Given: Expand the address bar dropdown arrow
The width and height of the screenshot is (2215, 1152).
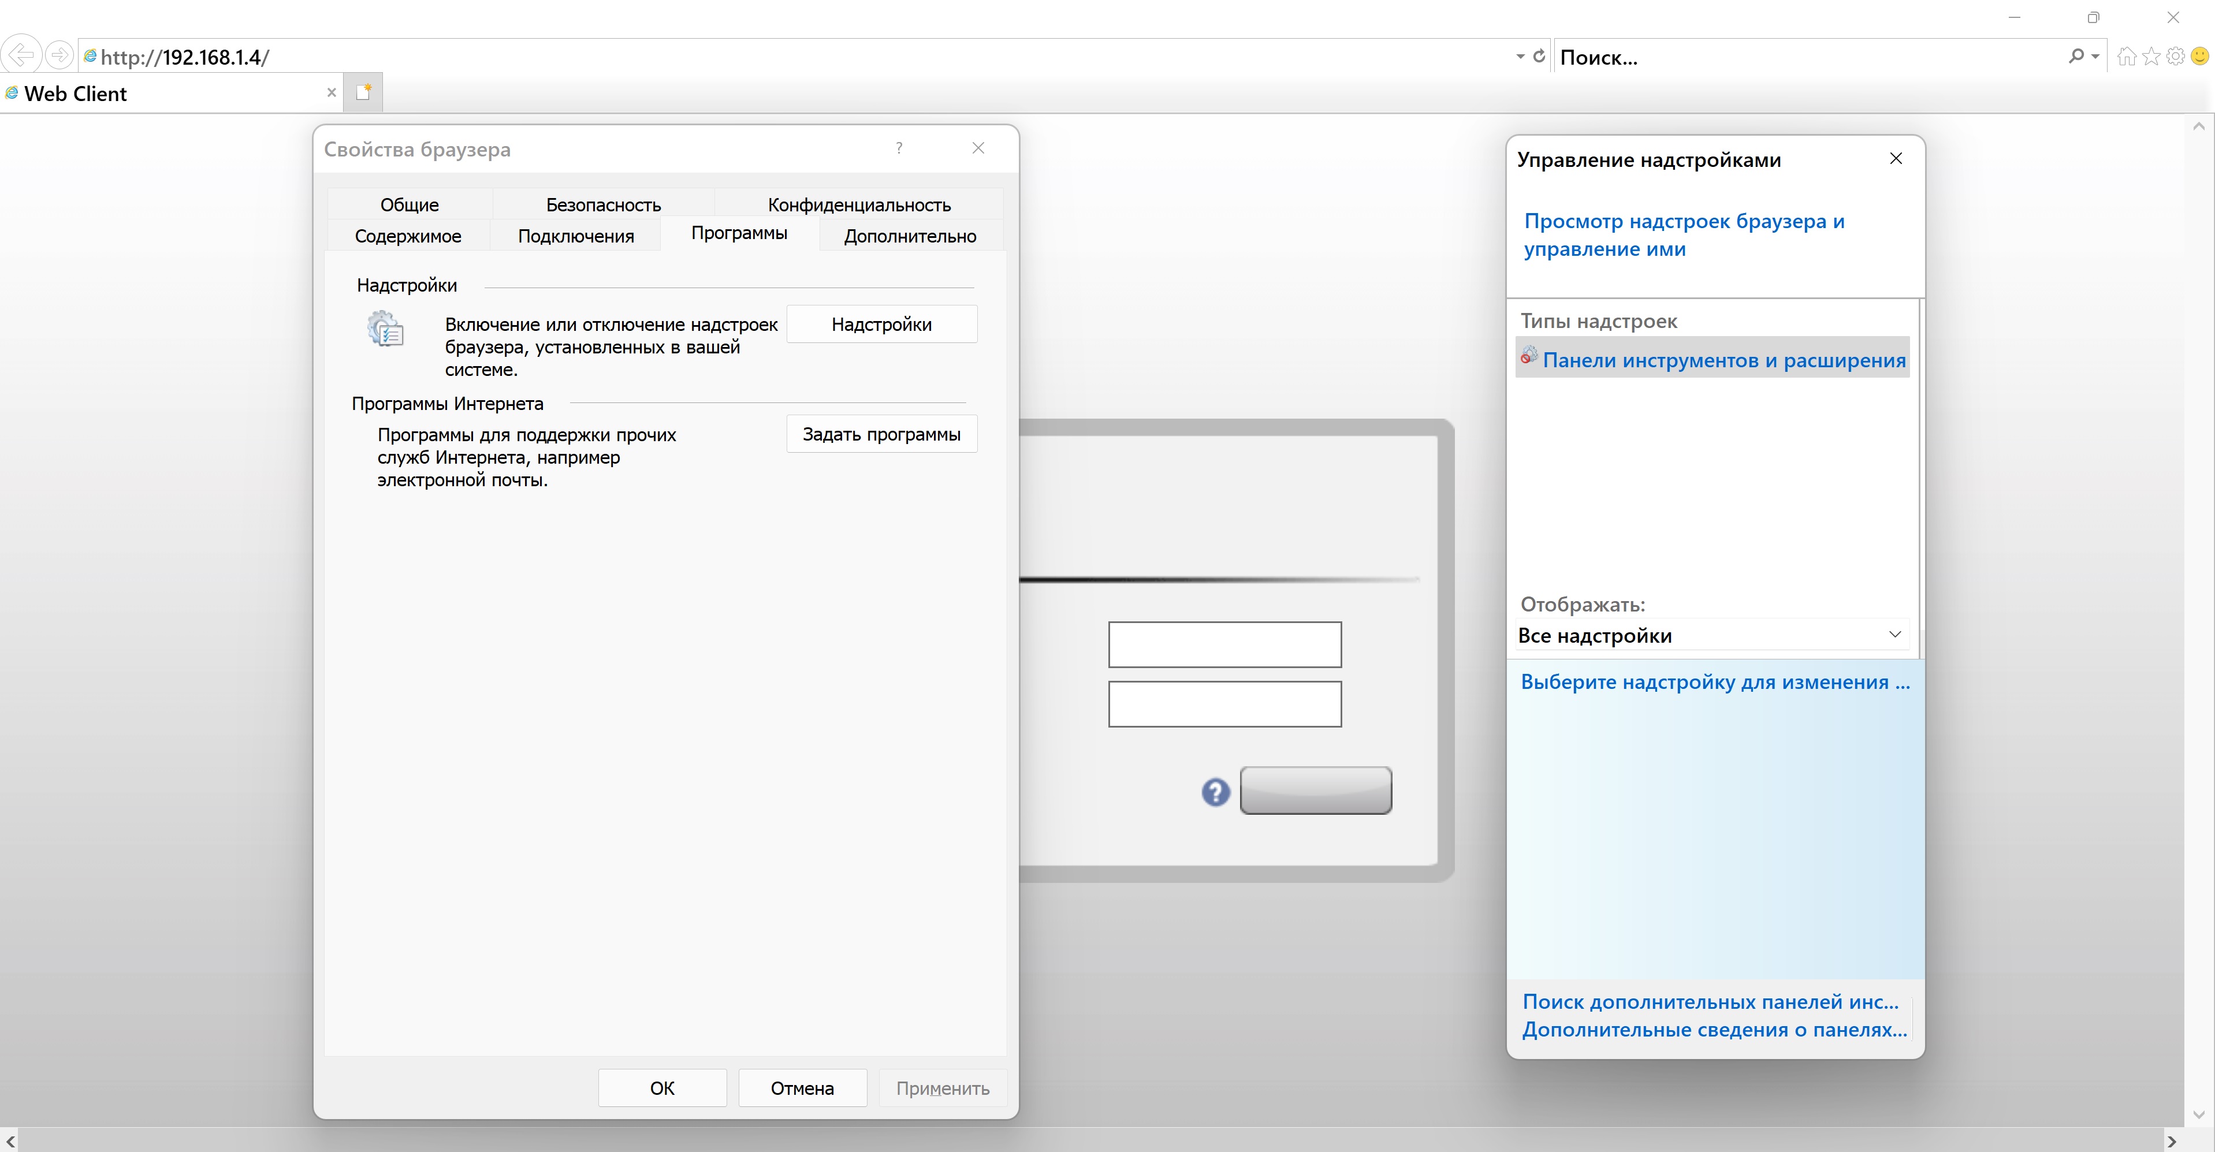Looking at the screenshot, I should [x=1520, y=57].
